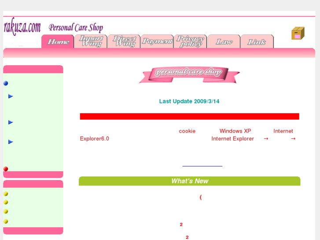Open the Import Wing tab
The height and width of the screenshot is (240, 320).
pyautogui.click(x=91, y=41)
